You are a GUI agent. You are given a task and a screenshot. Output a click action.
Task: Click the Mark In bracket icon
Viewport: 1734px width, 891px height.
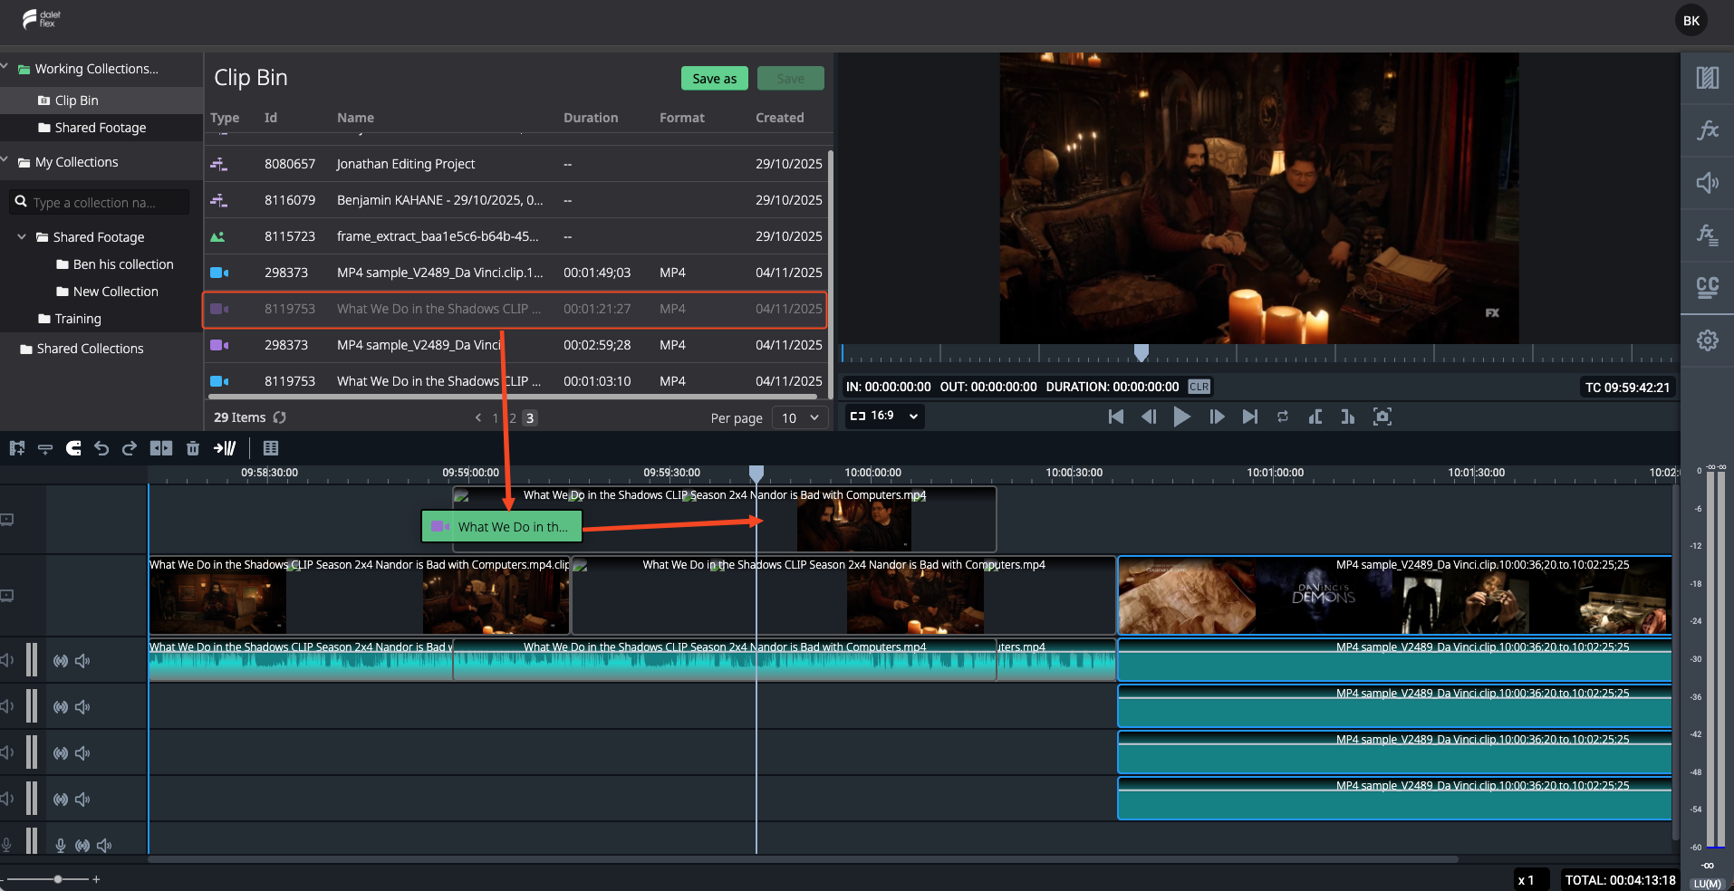(x=1315, y=417)
